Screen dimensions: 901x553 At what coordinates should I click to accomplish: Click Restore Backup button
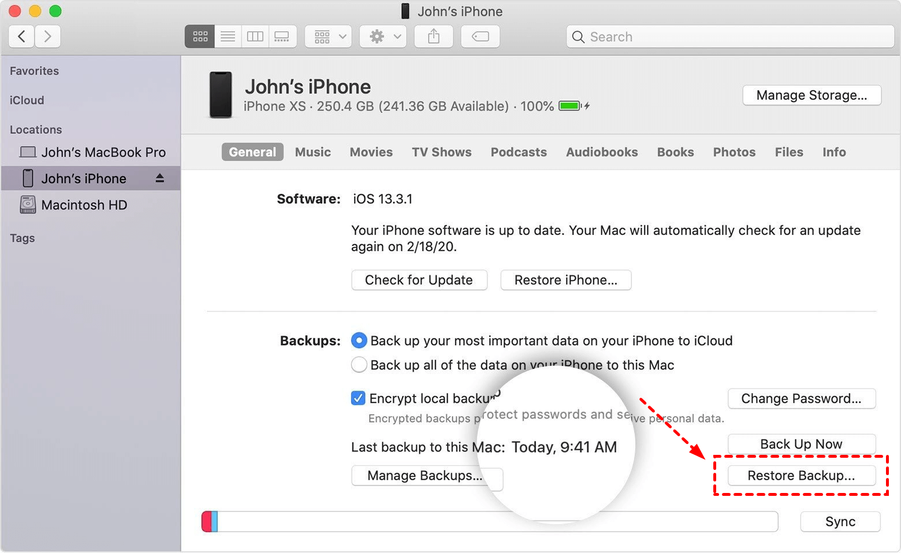(x=802, y=475)
